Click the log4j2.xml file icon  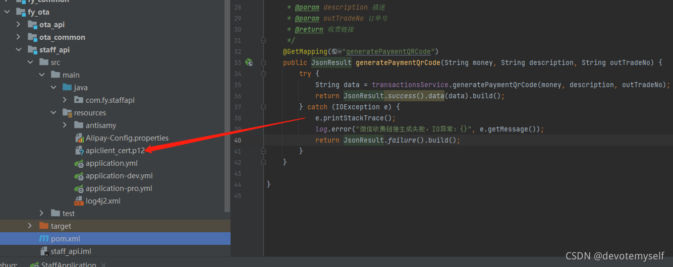tap(79, 201)
